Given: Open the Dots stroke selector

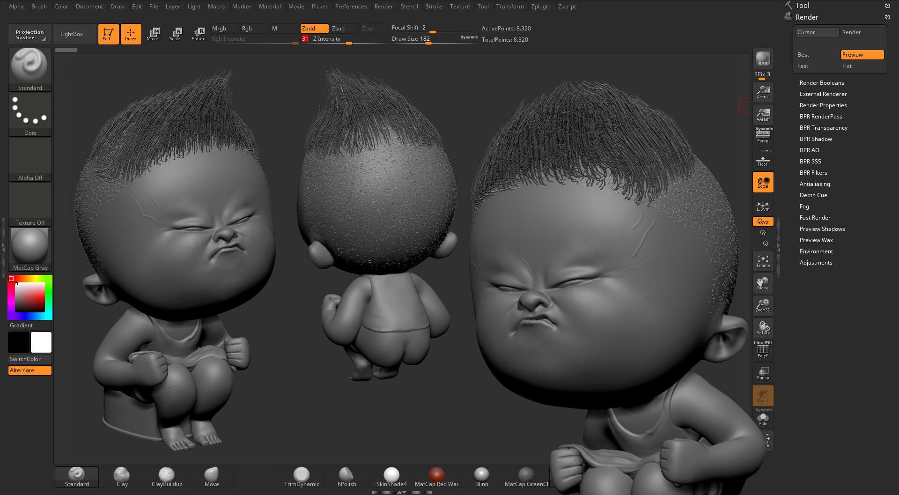Looking at the screenshot, I should (x=30, y=115).
